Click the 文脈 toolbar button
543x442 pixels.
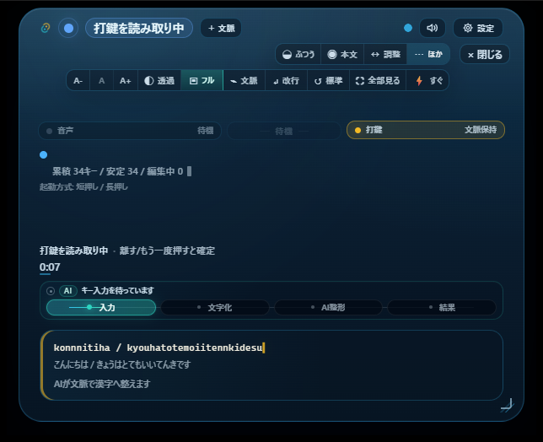point(245,81)
